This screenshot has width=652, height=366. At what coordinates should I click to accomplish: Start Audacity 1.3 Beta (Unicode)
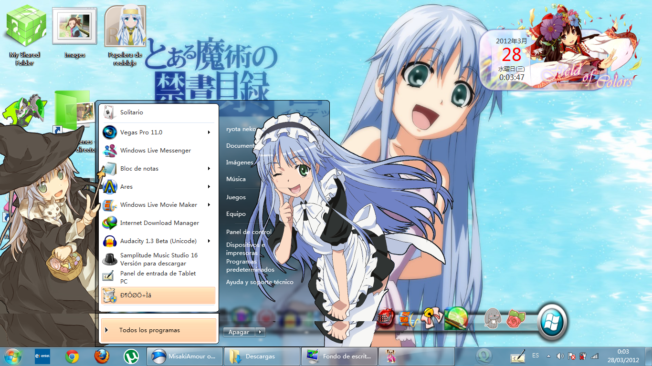click(158, 241)
